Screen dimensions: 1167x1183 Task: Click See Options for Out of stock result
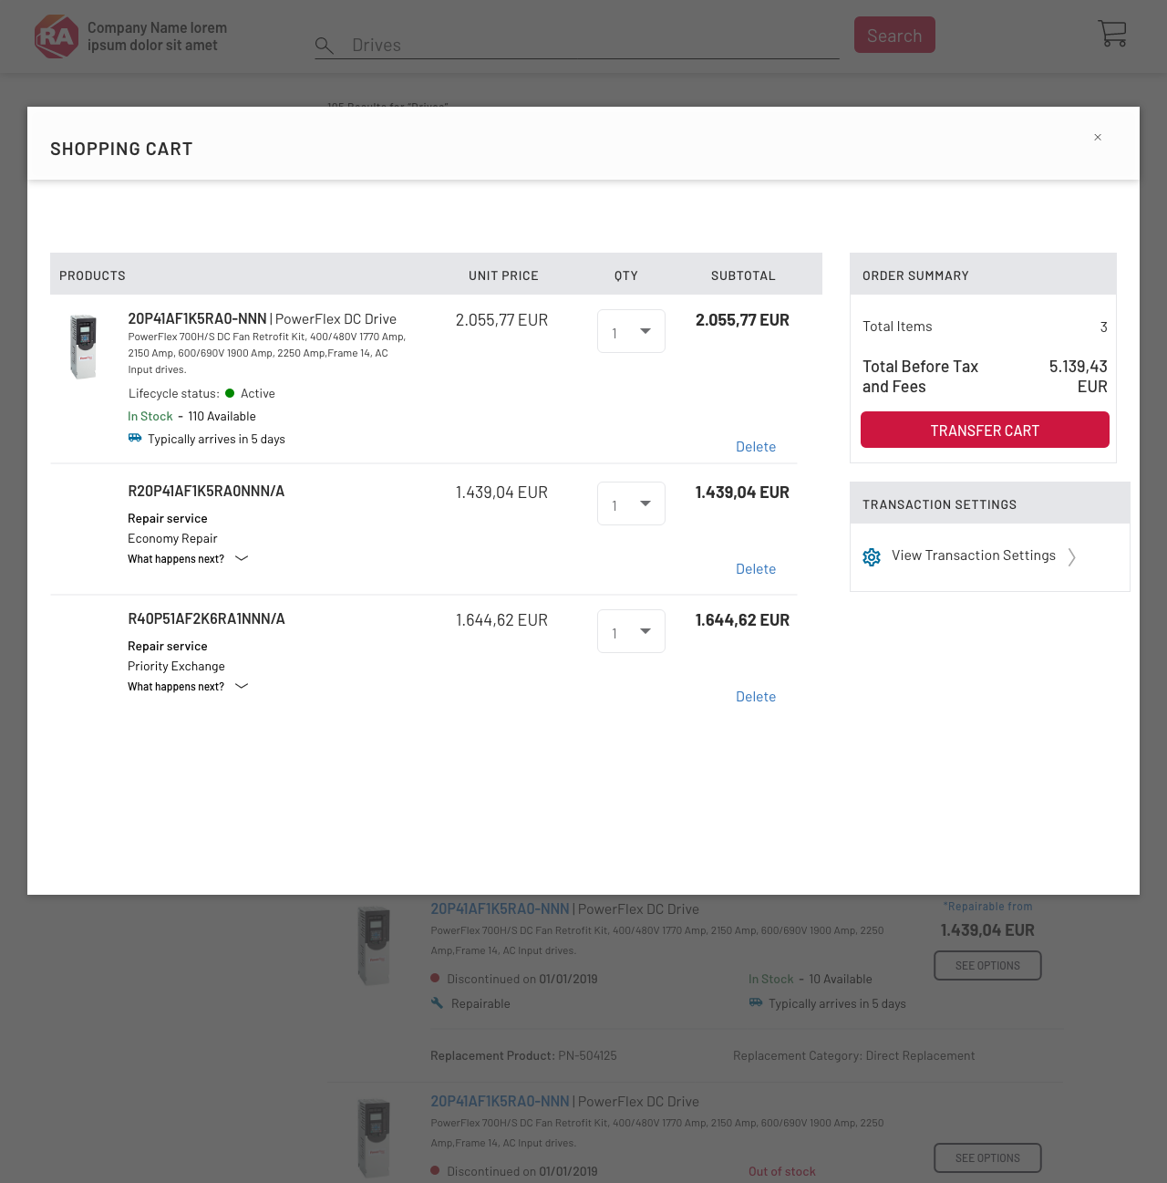pos(987,1158)
